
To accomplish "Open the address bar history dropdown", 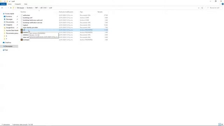I will (198, 8).
